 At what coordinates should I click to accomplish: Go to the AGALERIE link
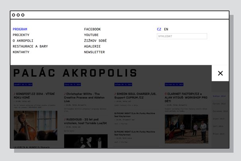(x=92, y=46)
